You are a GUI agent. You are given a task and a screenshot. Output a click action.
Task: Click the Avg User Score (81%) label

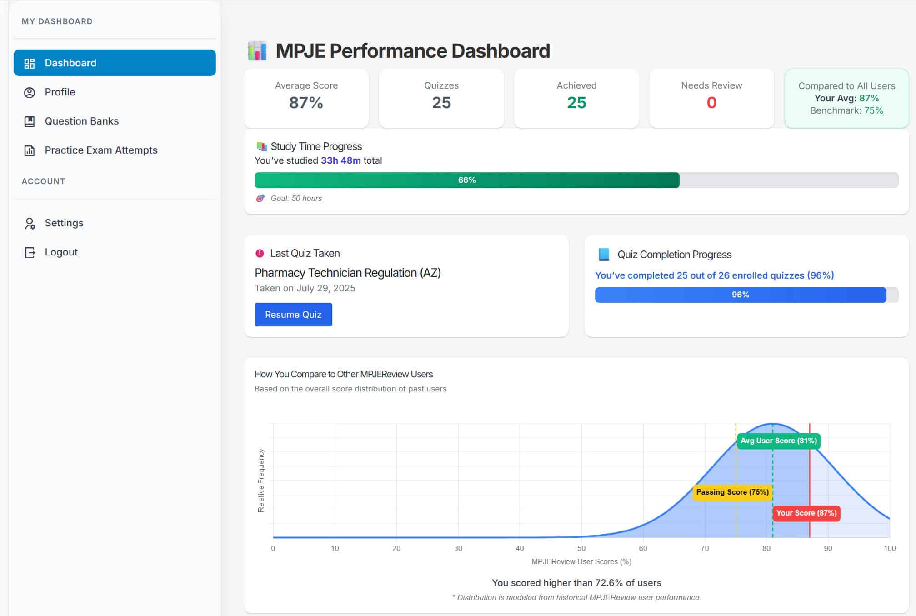pos(778,441)
